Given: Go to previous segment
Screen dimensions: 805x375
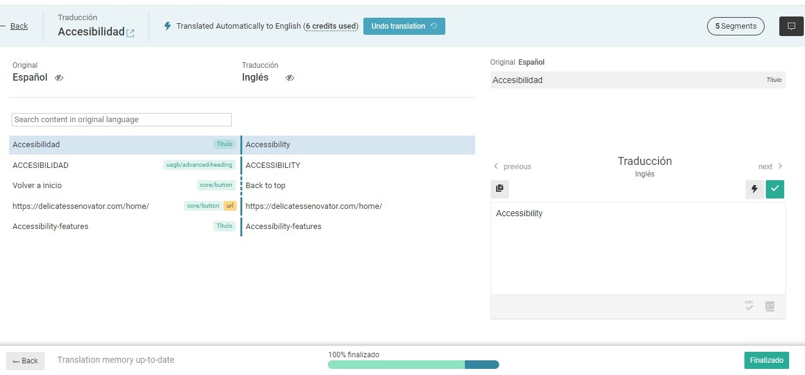Looking at the screenshot, I should (513, 167).
